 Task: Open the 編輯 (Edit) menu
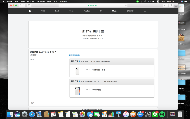23,2
